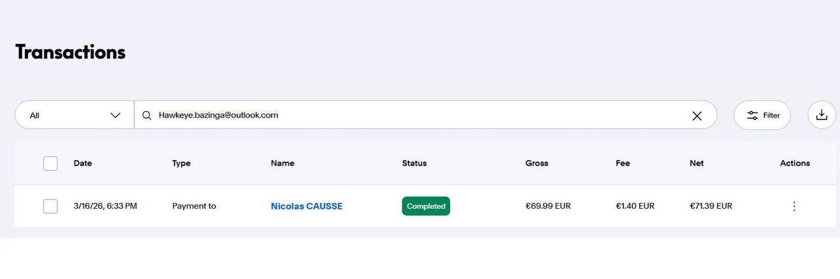The image size is (840, 279).
Task: Sort by the Date column header
Action: (83, 163)
